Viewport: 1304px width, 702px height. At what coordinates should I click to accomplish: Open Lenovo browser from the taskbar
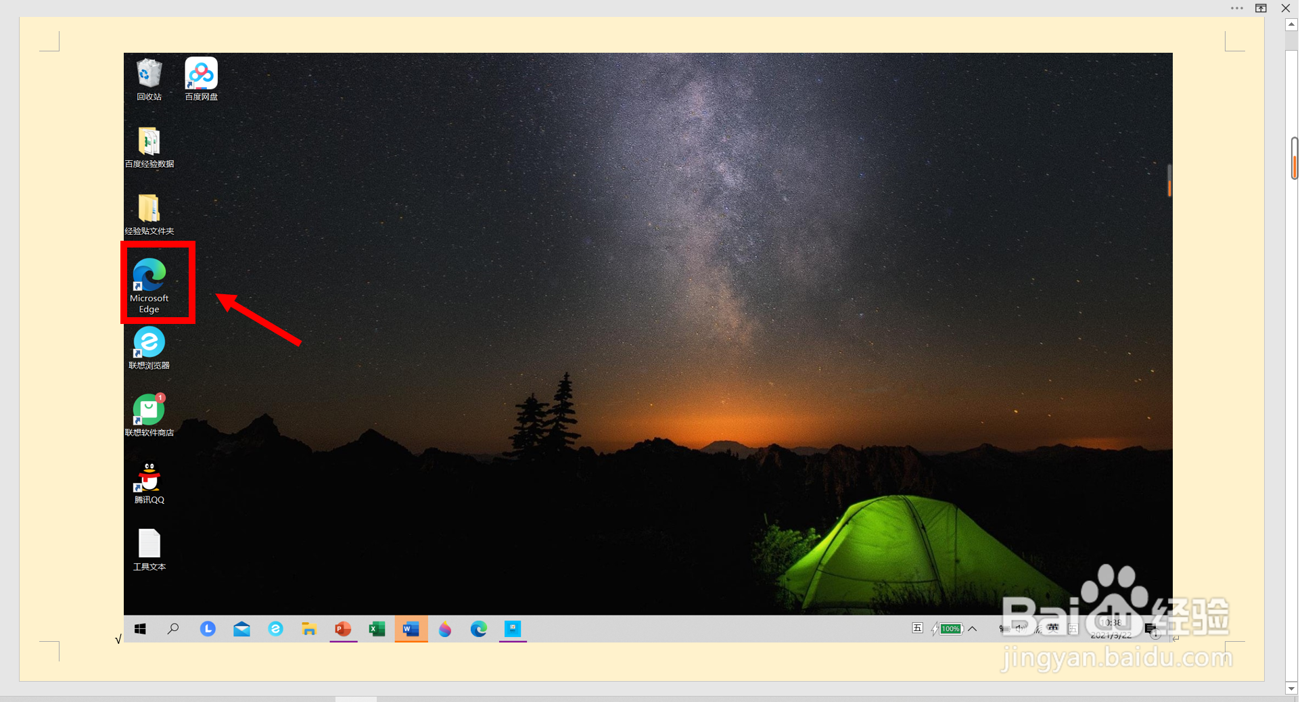tap(275, 629)
